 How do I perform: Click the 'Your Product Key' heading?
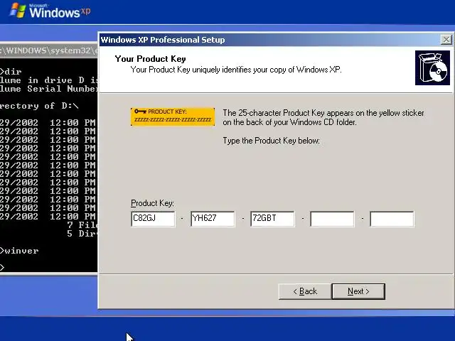150,59
